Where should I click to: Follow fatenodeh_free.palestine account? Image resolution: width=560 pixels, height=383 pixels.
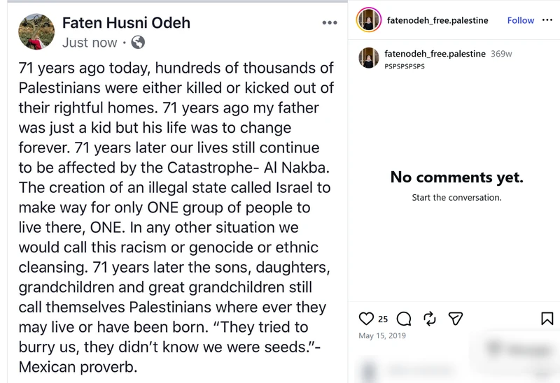521,20
